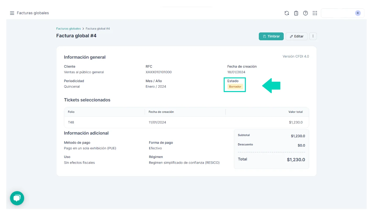
Task: Open the live chat bubble
Action: [x=17, y=198]
